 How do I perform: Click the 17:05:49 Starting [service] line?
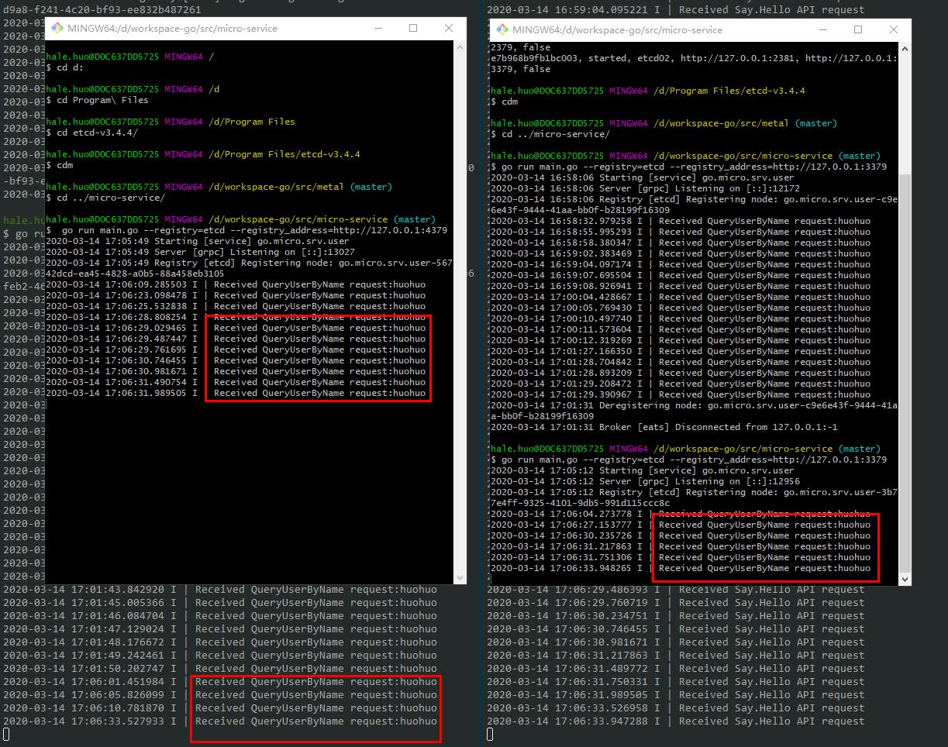198,241
